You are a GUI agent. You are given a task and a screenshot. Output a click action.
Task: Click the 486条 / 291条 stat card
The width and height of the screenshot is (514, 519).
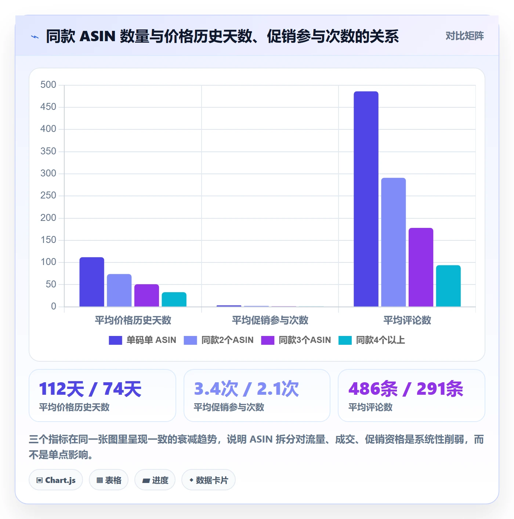[412, 395]
